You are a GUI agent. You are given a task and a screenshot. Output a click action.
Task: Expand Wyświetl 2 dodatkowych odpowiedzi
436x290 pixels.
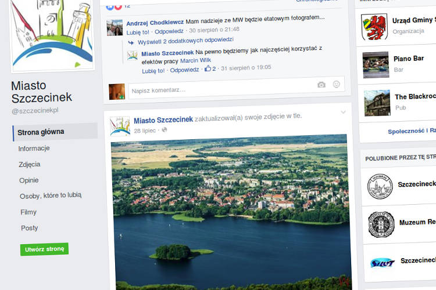pyautogui.click(x=185, y=41)
